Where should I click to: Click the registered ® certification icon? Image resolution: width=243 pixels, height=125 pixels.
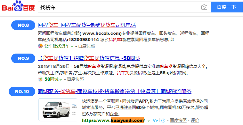[x=163, y=120]
